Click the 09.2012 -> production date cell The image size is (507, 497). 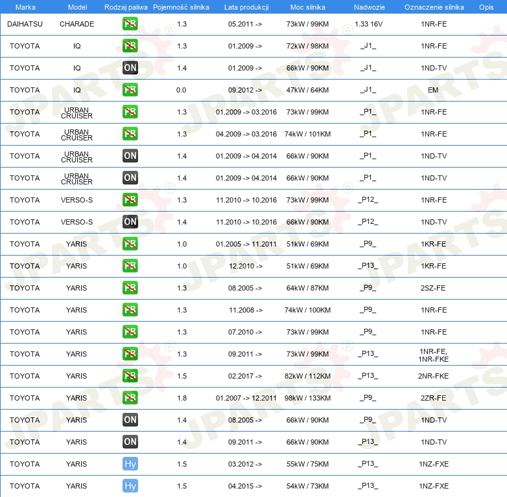245,90
